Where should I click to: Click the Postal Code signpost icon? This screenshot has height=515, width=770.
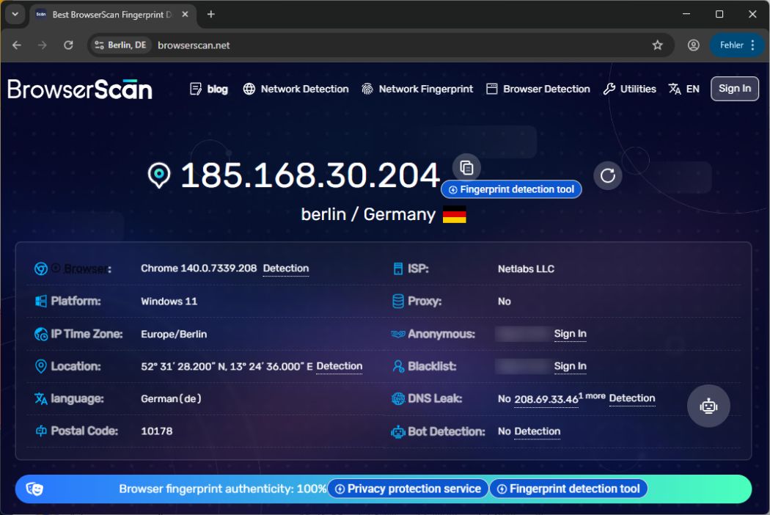[x=41, y=431]
